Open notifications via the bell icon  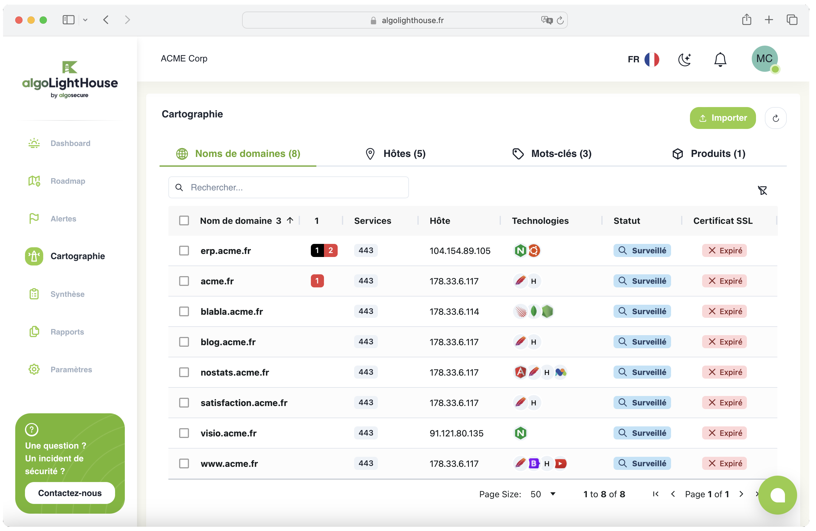point(720,60)
